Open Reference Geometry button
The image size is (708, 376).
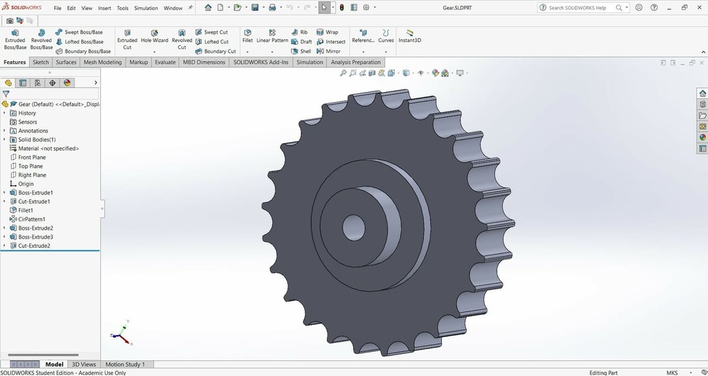click(363, 37)
